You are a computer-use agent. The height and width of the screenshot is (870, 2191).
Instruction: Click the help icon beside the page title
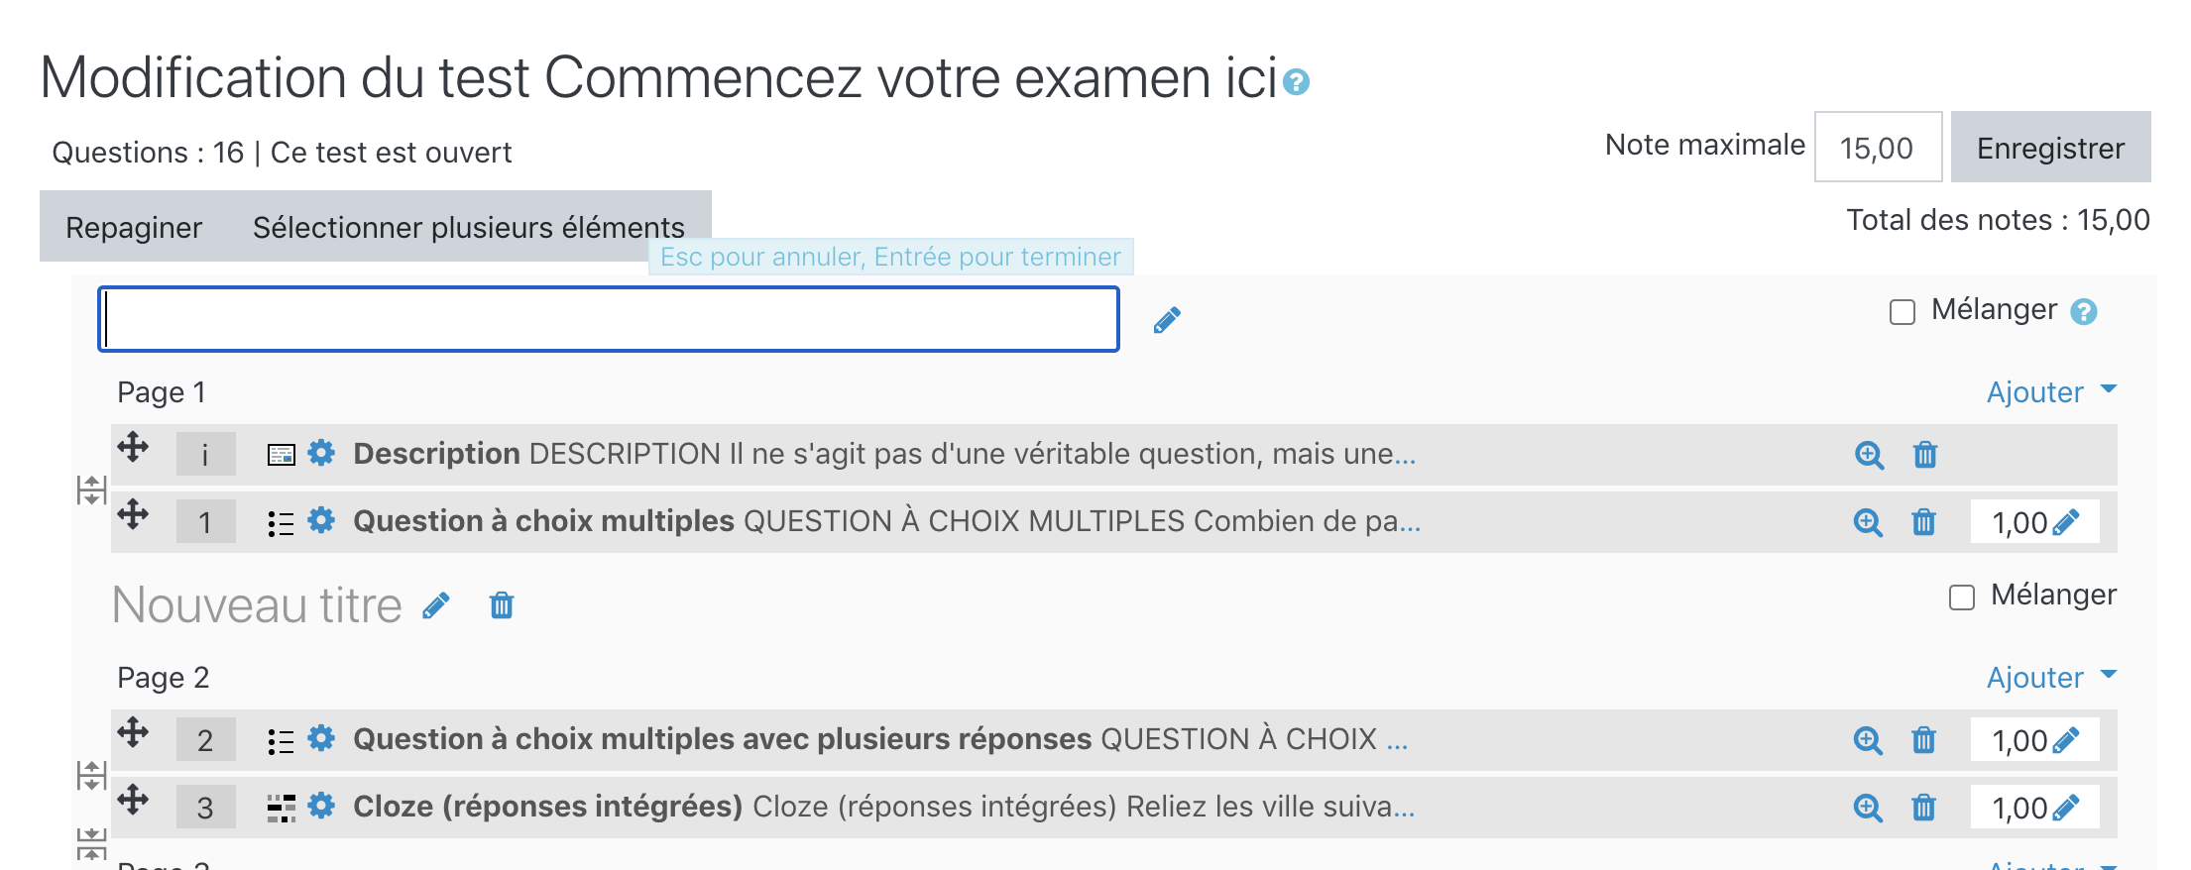1296,82
